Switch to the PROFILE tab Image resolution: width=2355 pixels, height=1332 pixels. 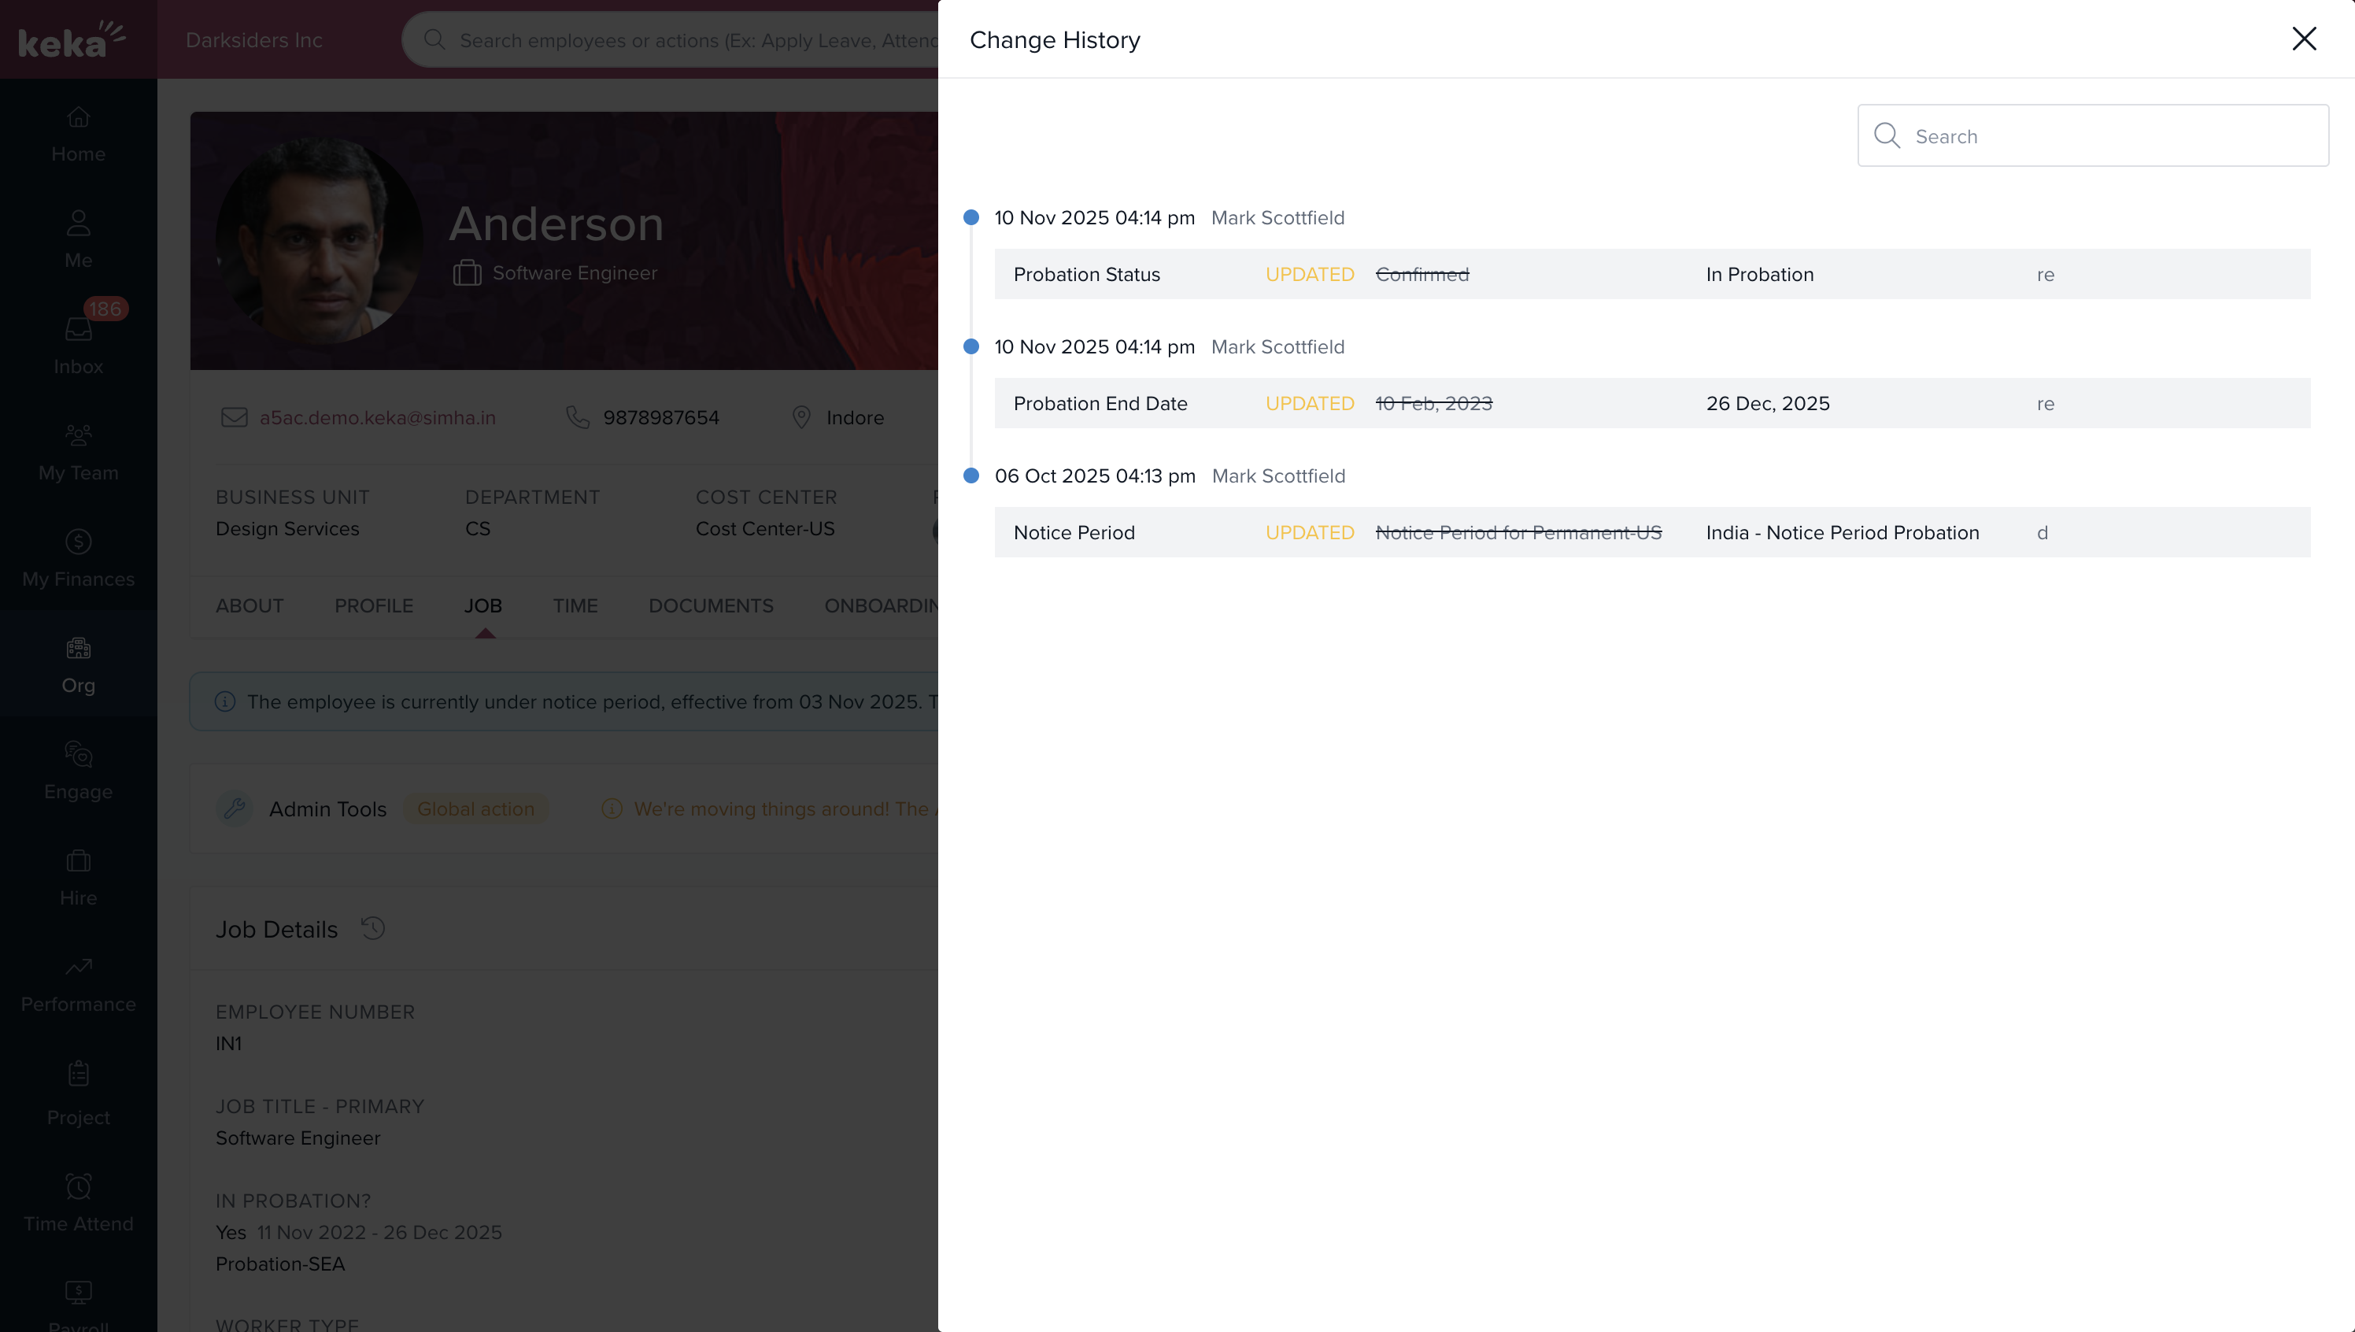[x=373, y=605]
